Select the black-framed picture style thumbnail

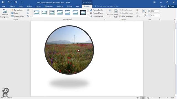click(83, 13)
